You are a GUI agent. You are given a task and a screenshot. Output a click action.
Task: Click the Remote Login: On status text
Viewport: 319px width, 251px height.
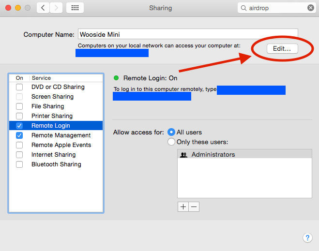point(151,78)
